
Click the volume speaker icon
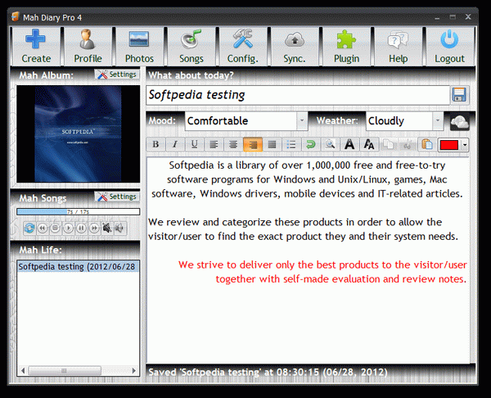[119, 228]
